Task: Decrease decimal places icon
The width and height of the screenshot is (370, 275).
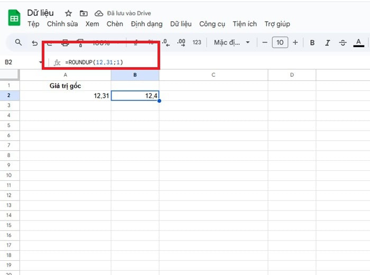Action: 165,42
